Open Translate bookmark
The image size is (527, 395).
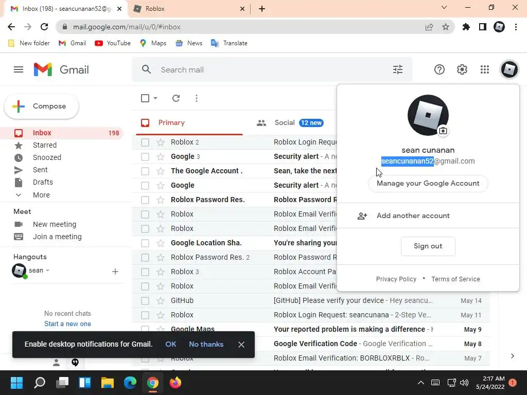229,43
